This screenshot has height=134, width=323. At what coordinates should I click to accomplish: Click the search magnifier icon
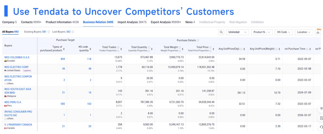point(221,32)
